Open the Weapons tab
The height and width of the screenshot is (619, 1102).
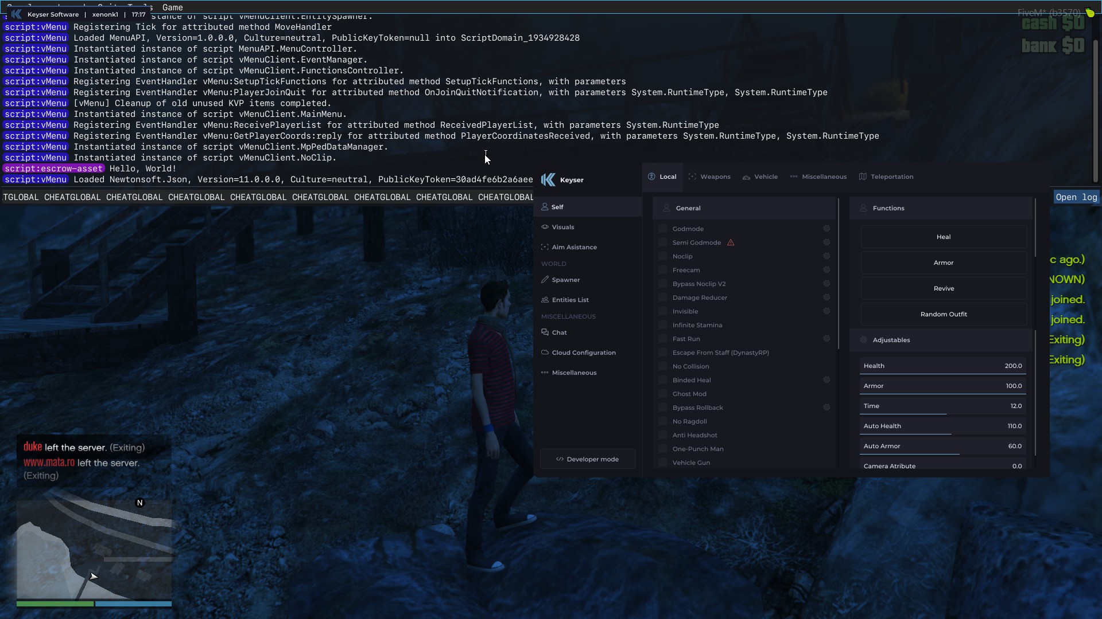click(709, 177)
